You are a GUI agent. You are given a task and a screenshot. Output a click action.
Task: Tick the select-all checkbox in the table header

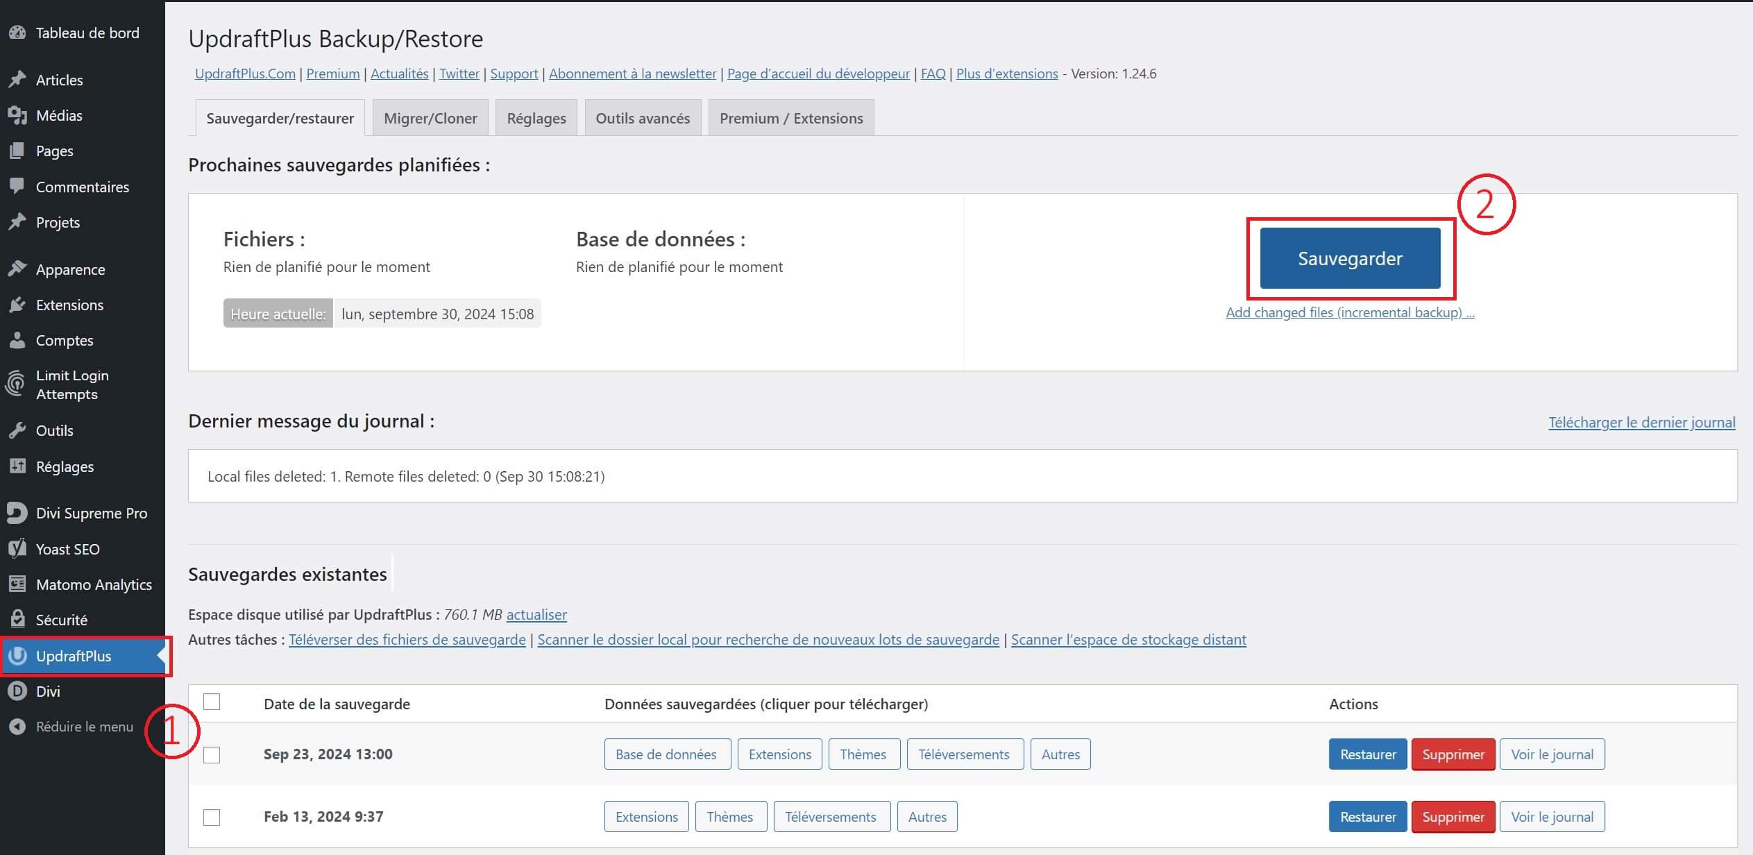212,702
